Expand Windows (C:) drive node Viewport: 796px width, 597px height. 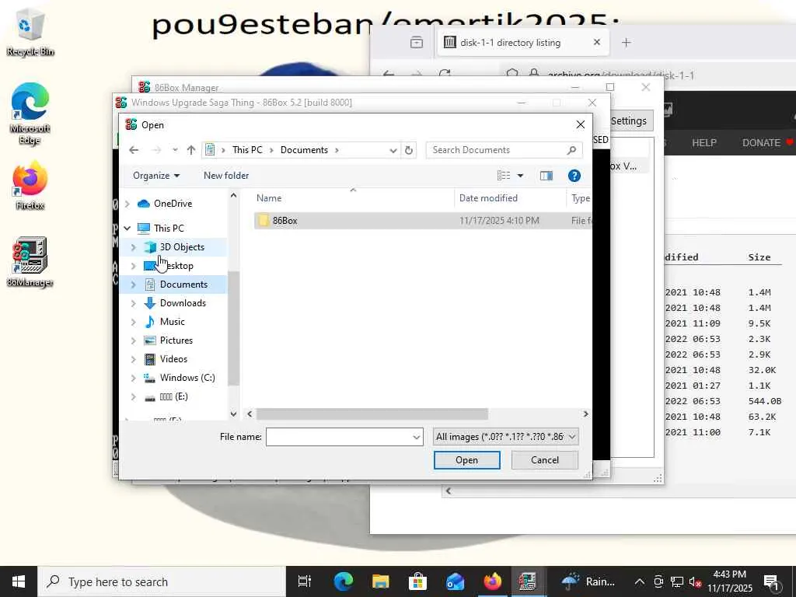[134, 378]
